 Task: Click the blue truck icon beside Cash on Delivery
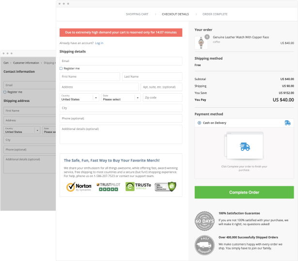[287, 123]
